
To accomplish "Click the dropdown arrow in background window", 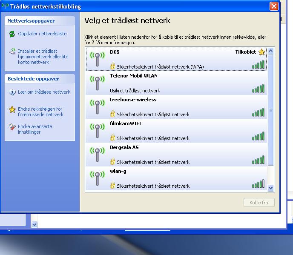I will (x=34, y=224).
